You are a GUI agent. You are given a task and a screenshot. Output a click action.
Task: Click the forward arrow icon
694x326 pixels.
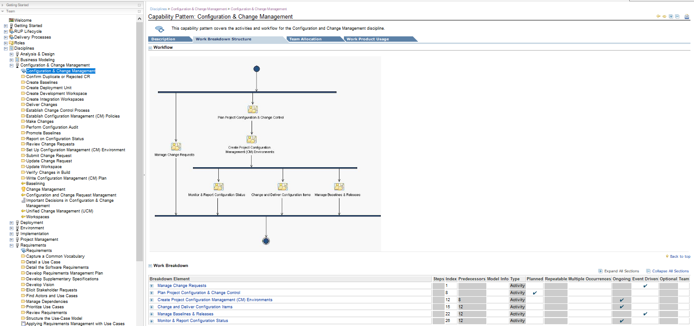click(x=665, y=16)
